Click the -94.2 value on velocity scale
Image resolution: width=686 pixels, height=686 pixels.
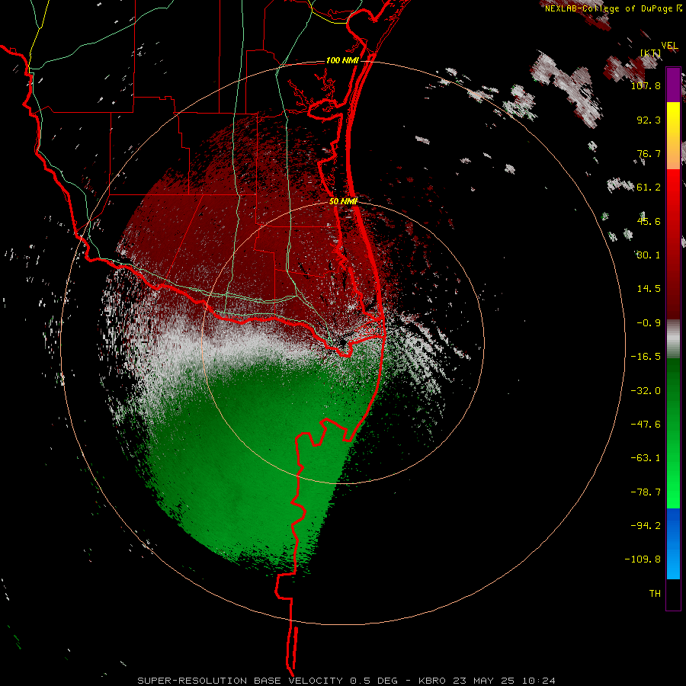pyautogui.click(x=646, y=525)
